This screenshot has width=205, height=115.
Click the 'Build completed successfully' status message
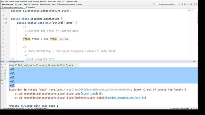click(x=25, y=108)
